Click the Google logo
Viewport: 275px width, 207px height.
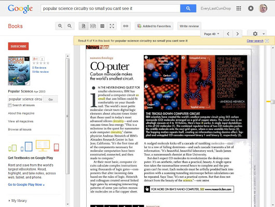[x=20, y=9]
